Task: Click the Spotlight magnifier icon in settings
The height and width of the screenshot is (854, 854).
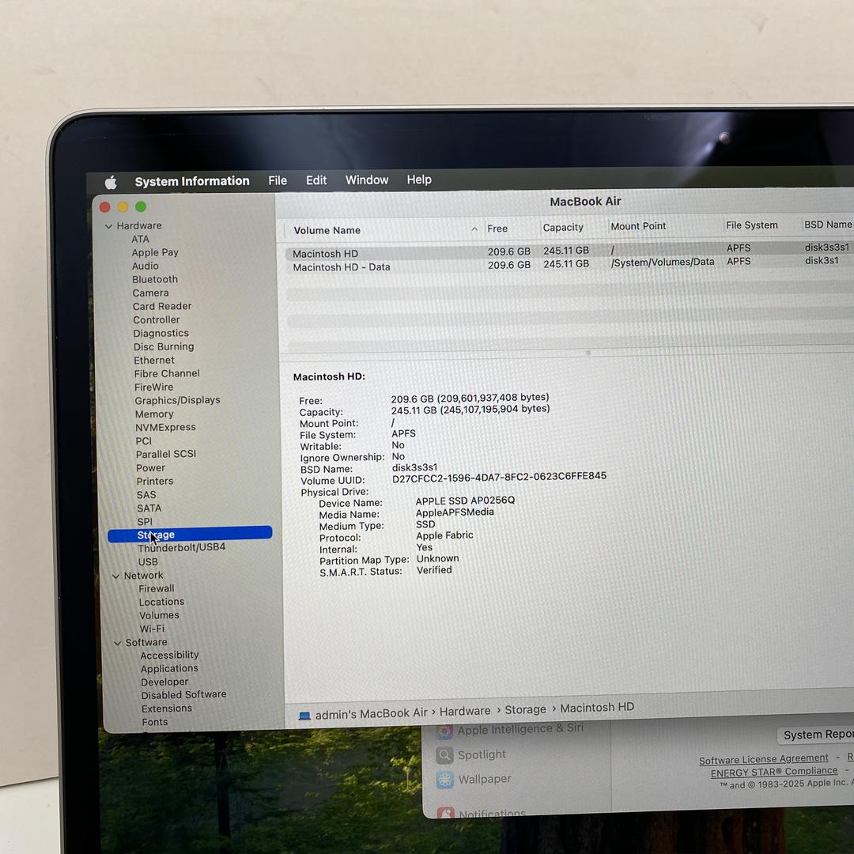Action: tap(445, 755)
